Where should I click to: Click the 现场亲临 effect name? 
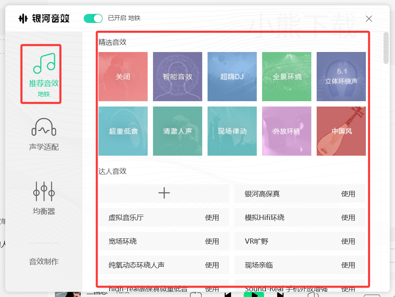click(259, 265)
